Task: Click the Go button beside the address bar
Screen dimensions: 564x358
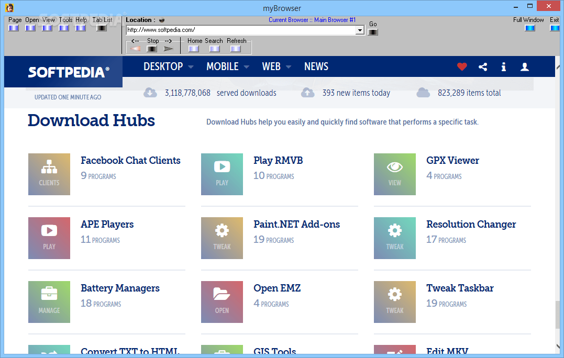Action: tap(373, 32)
